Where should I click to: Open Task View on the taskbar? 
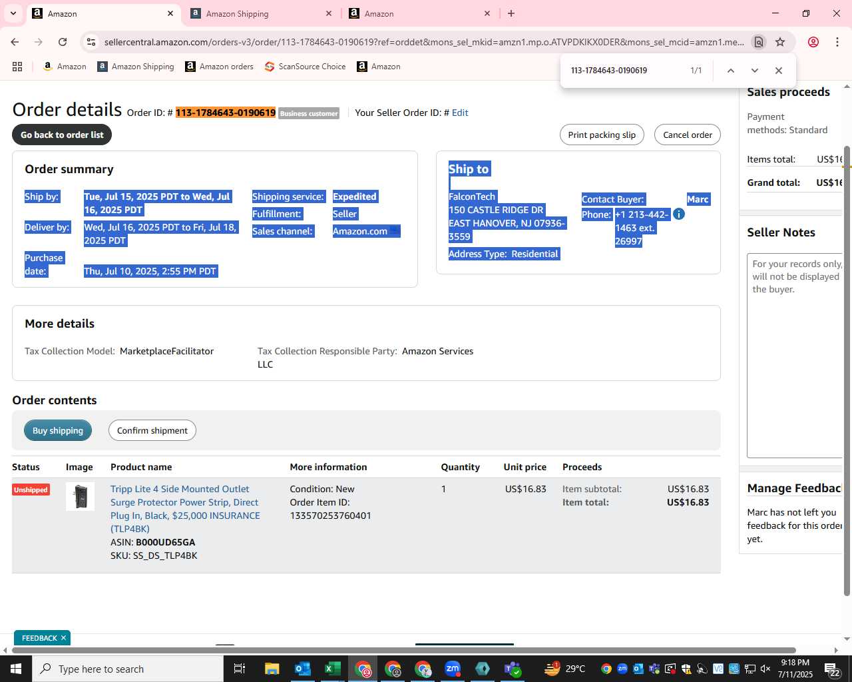pyautogui.click(x=240, y=669)
